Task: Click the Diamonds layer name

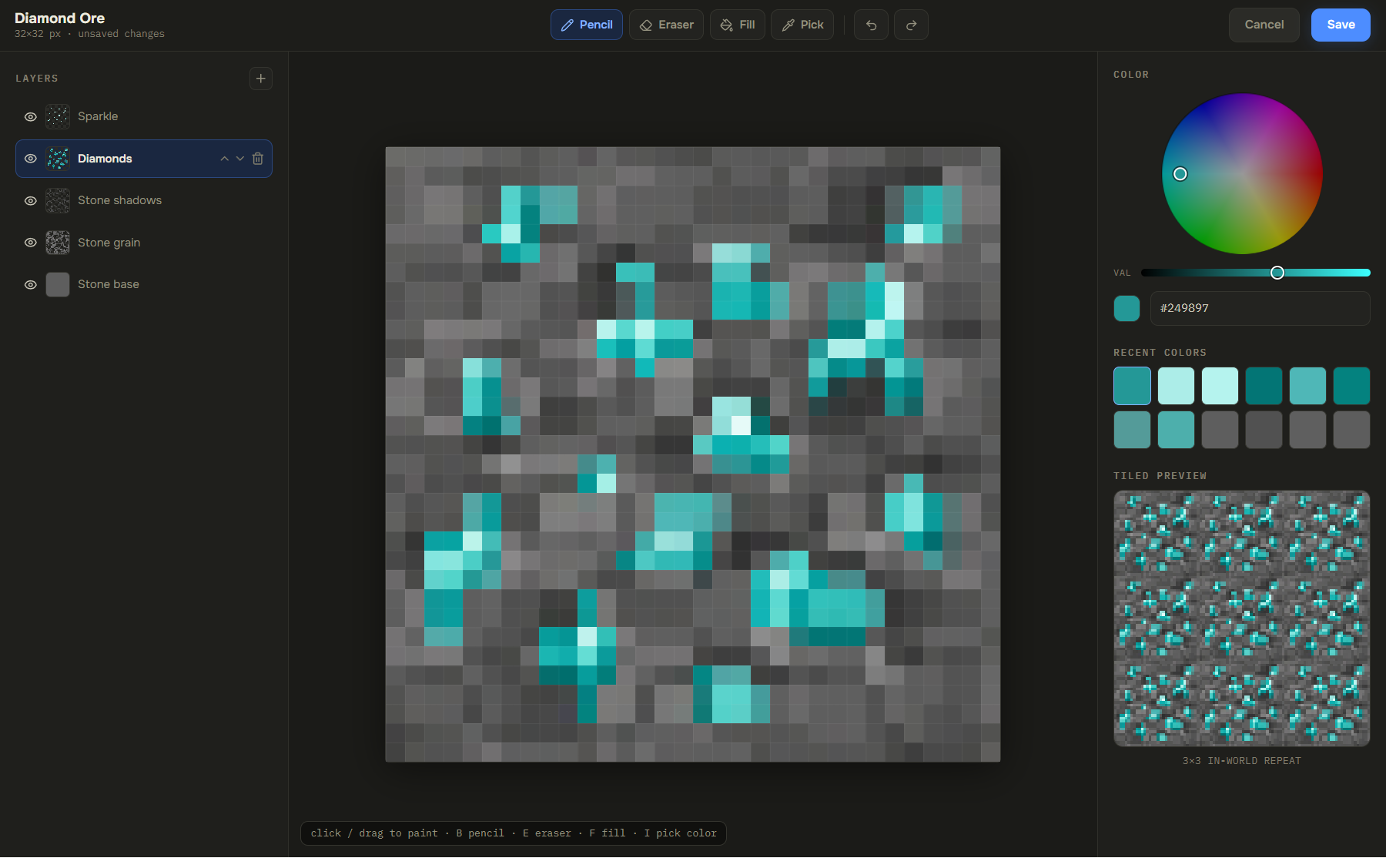Action: 105,159
